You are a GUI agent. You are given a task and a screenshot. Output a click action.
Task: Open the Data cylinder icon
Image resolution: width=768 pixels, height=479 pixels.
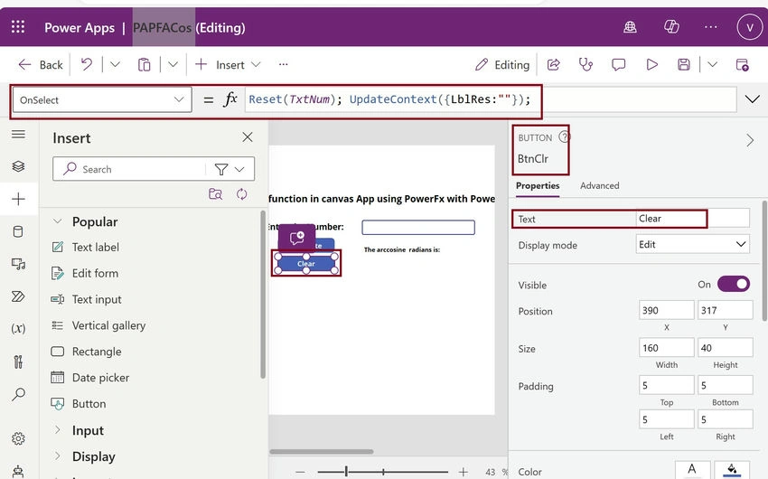tap(18, 231)
